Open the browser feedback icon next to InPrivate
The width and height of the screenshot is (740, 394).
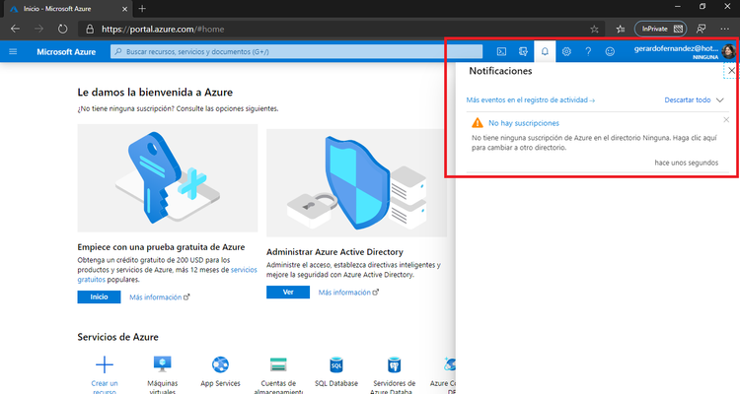702,29
